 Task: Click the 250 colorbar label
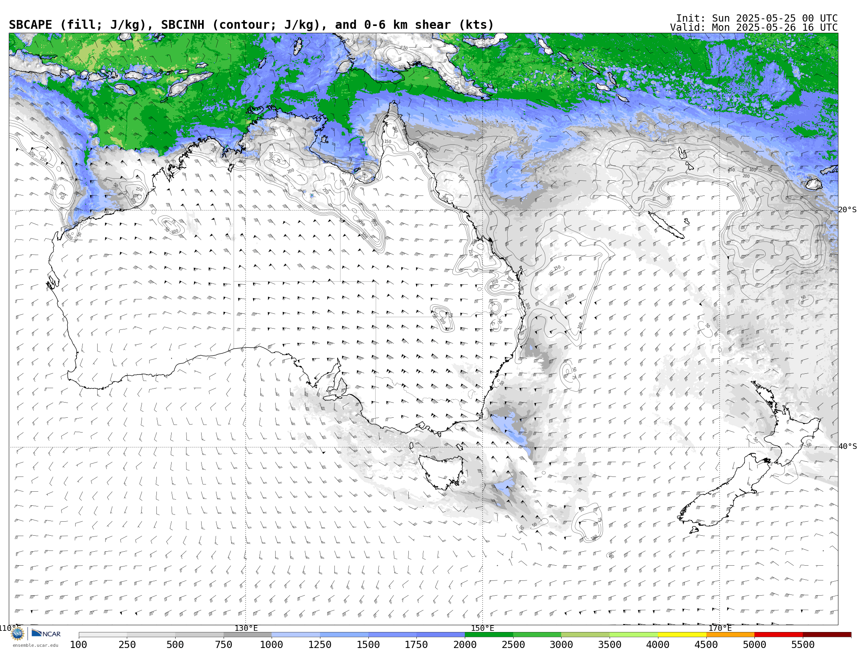[x=127, y=644]
